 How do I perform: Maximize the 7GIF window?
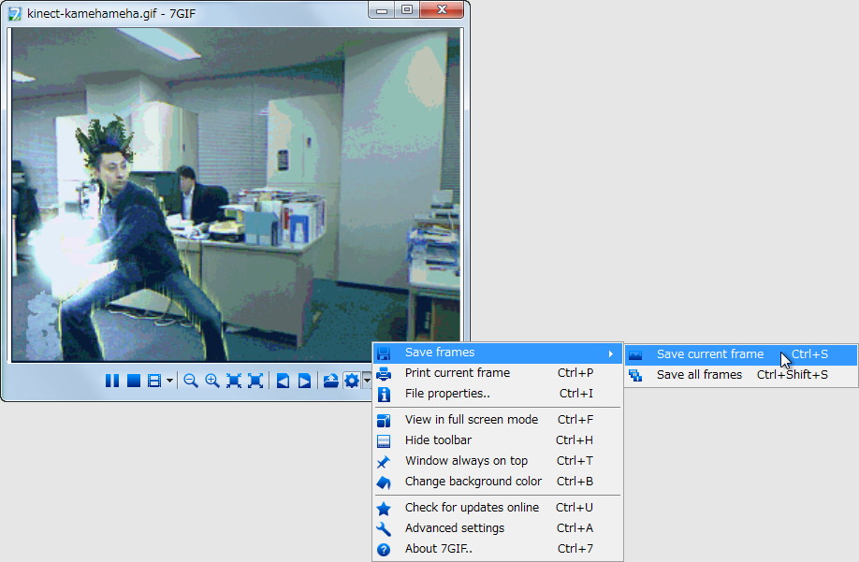click(x=407, y=10)
